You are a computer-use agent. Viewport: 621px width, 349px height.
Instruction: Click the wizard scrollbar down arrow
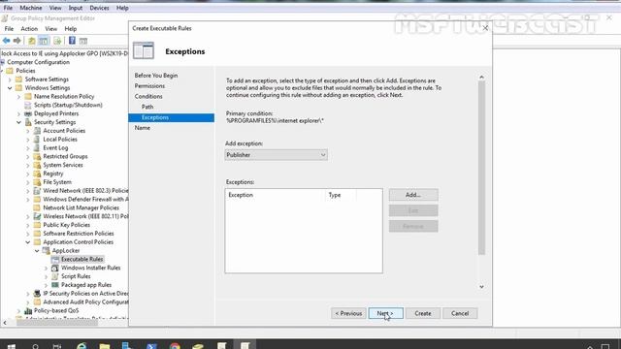click(x=481, y=287)
